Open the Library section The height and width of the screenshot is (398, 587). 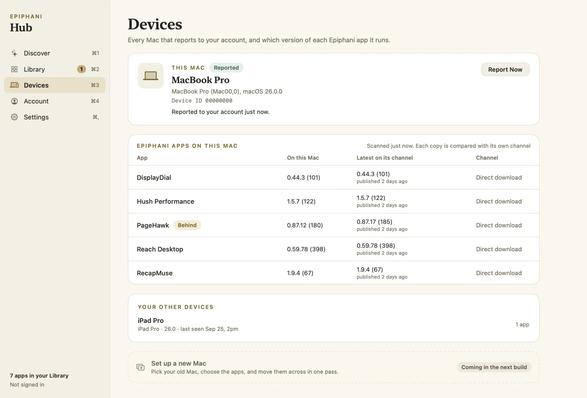[55, 69]
